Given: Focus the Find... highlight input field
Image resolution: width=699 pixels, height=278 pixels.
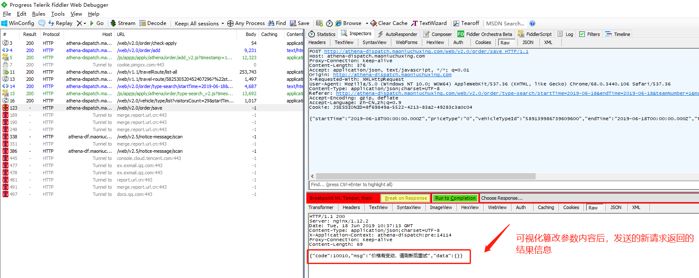Looking at the screenshot, I should [x=504, y=184].
